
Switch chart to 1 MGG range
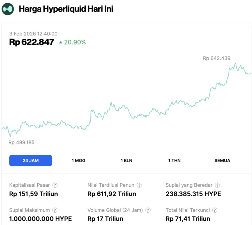point(79,161)
